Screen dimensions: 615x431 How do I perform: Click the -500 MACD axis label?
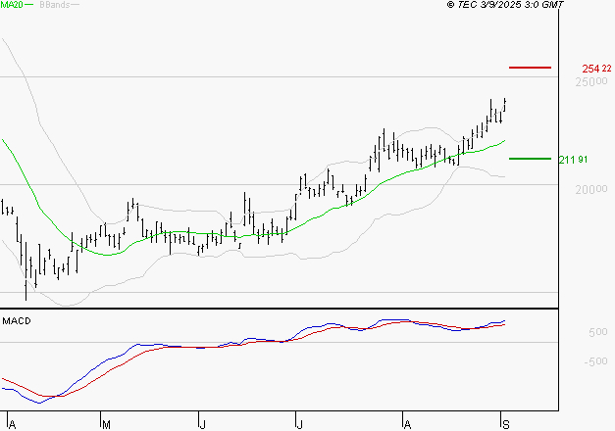click(x=569, y=361)
